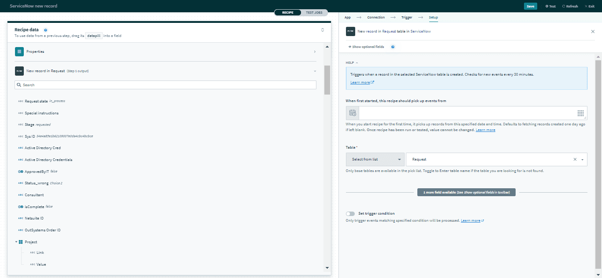Show optional fields for the trigger
This screenshot has height=278, width=602.
[x=366, y=47]
